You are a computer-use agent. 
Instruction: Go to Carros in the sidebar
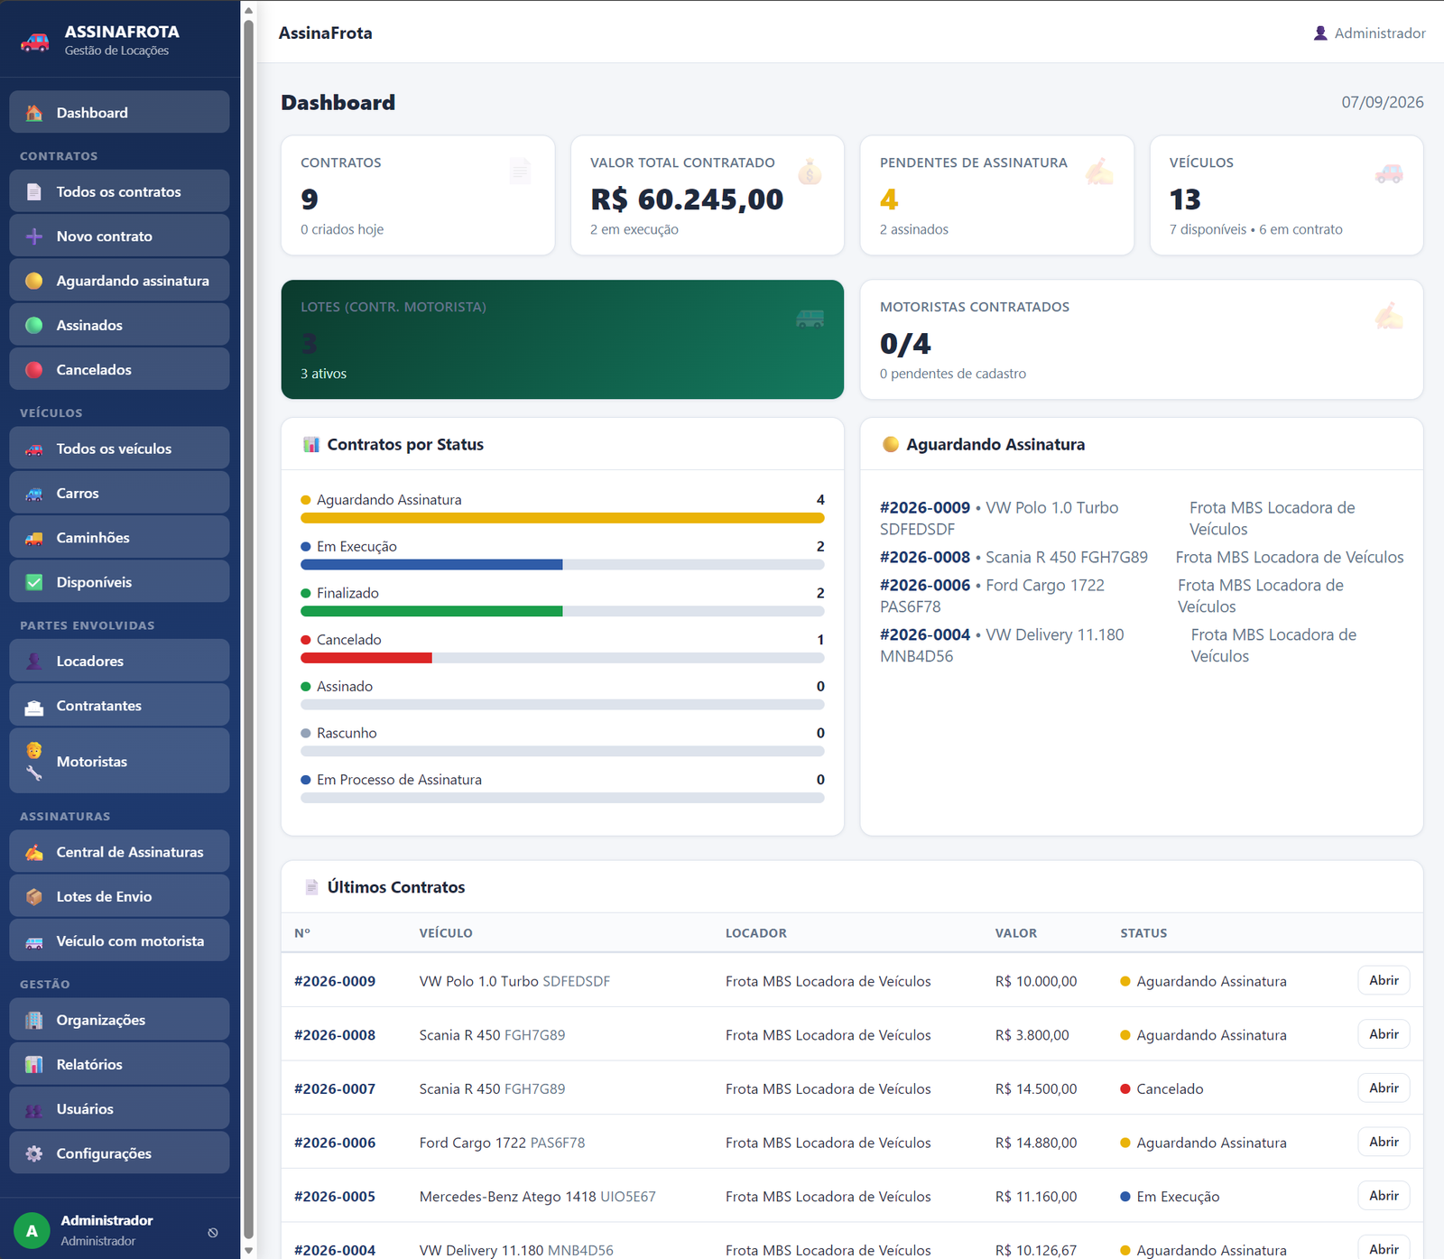119,493
